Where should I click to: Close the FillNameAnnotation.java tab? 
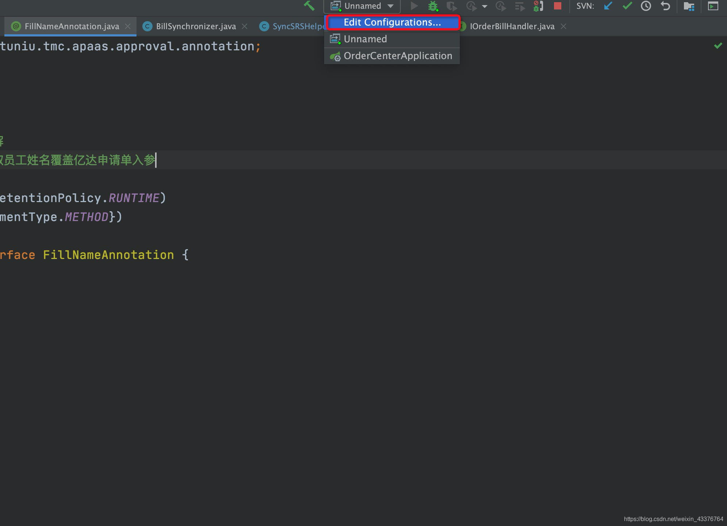(128, 26)
